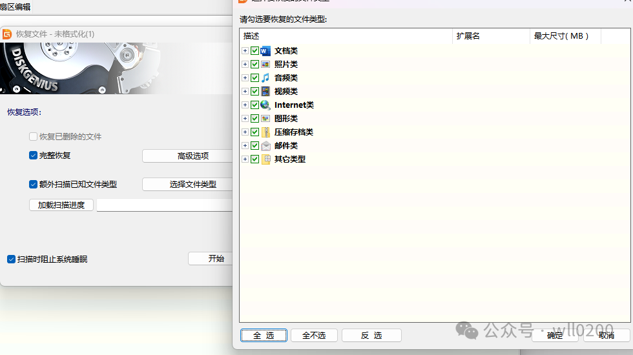Expand the 其它类型 tree node
This screenshot has width=633, height=355.
tap(245, 159)
